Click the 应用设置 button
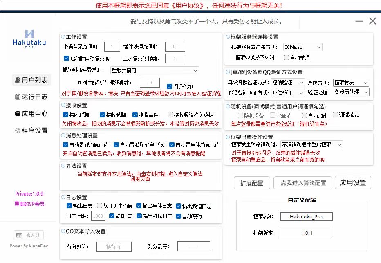381x263 pixels. tap(353, 183)
